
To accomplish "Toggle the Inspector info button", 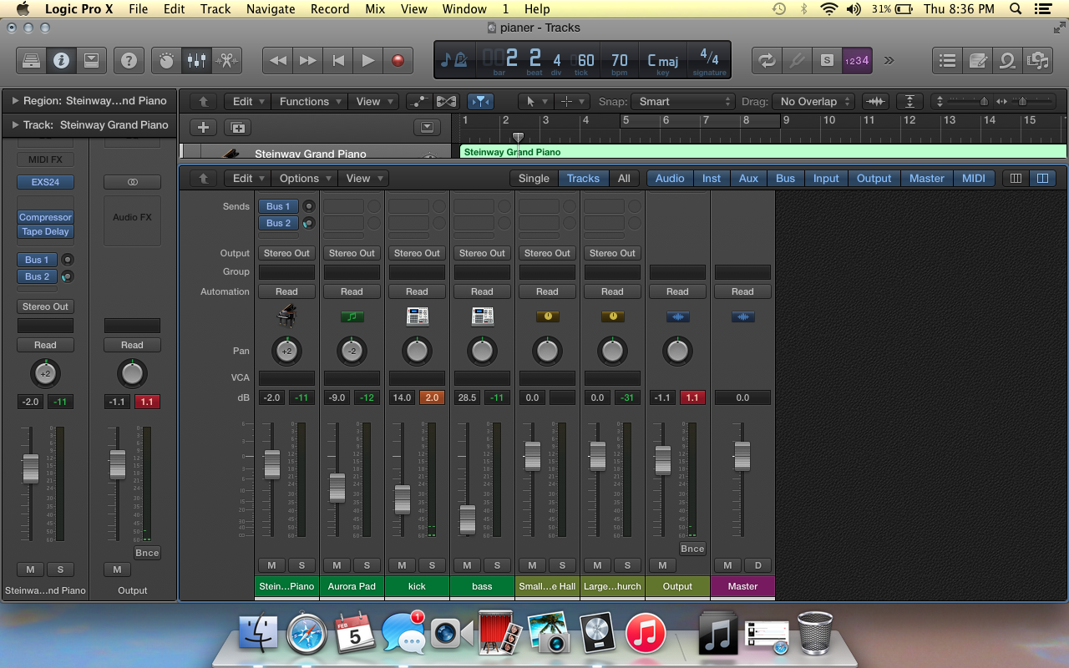I will pyautogui.click(x=60, y=60).
